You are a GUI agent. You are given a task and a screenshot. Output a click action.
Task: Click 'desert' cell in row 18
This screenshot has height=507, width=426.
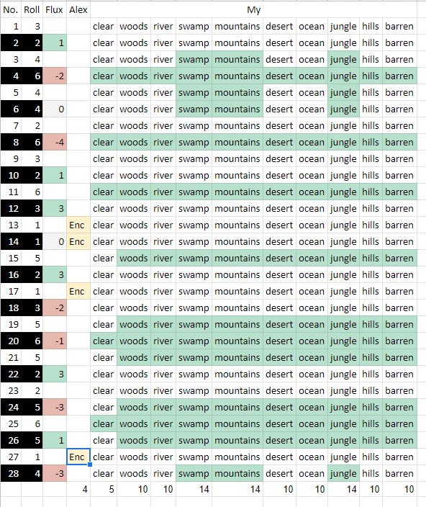pos(279,308)
